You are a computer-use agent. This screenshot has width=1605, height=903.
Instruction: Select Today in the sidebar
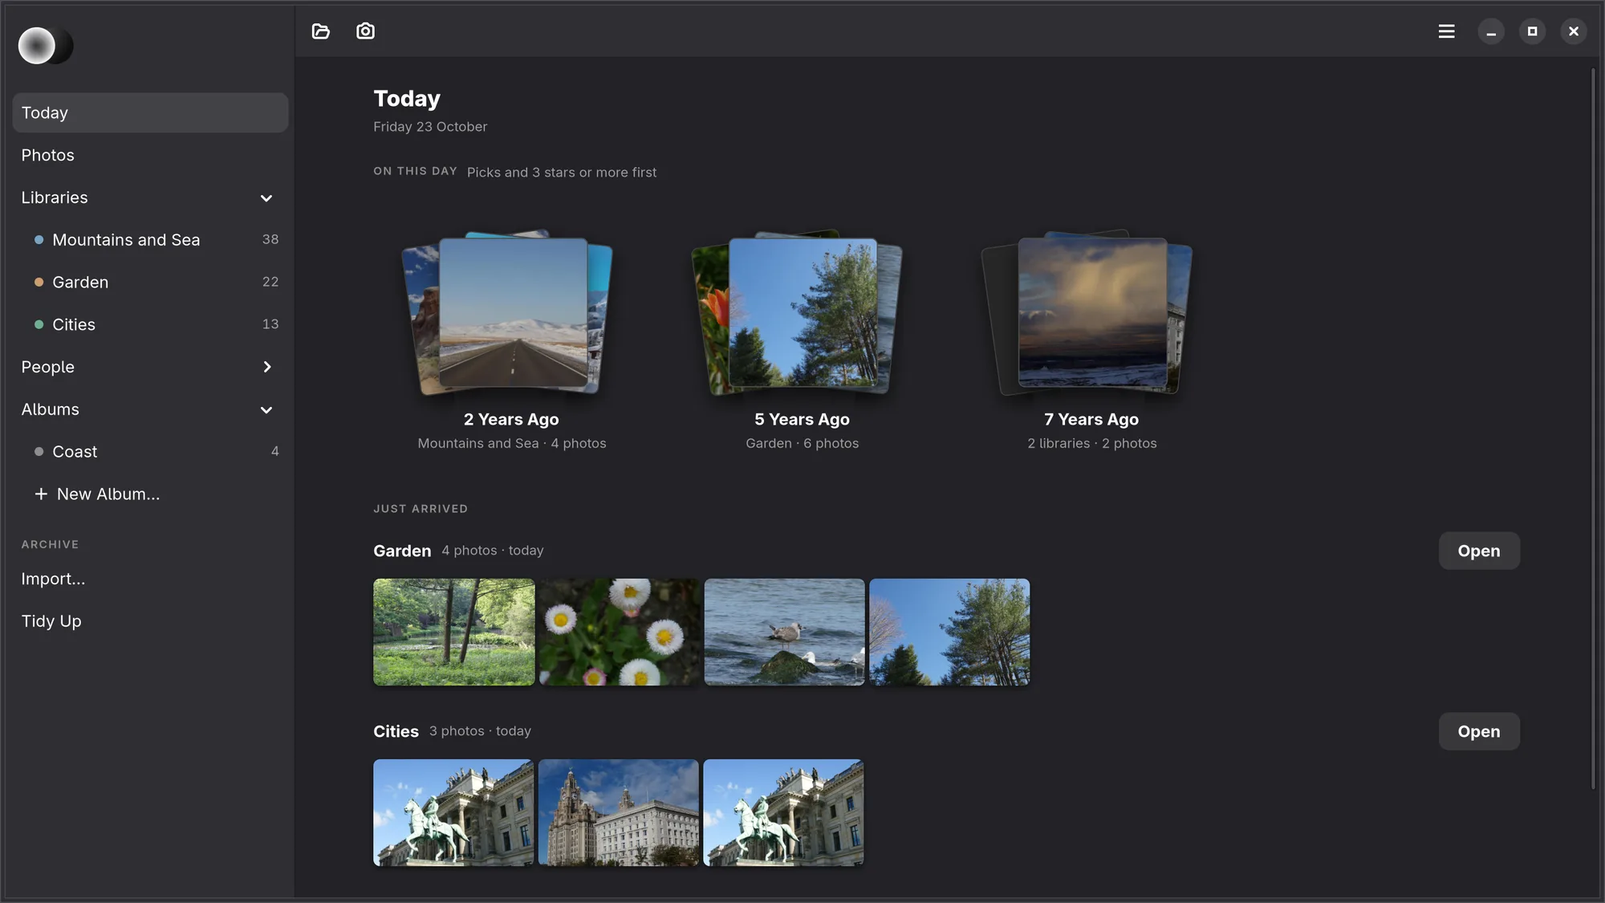(x=150, y=112)
